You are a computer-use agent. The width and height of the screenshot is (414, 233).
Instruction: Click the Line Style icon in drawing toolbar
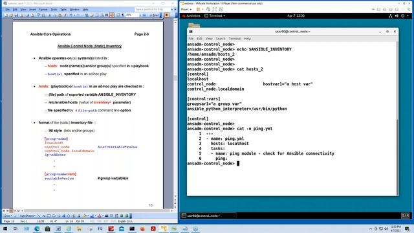107,216
